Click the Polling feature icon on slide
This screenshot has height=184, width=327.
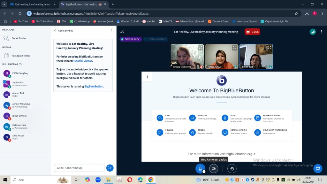[x=160, y=132]
